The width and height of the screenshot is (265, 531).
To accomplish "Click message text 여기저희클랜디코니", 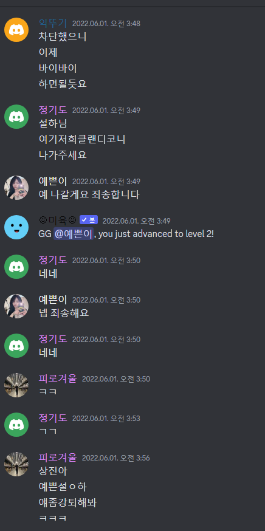I will [82, 139].
